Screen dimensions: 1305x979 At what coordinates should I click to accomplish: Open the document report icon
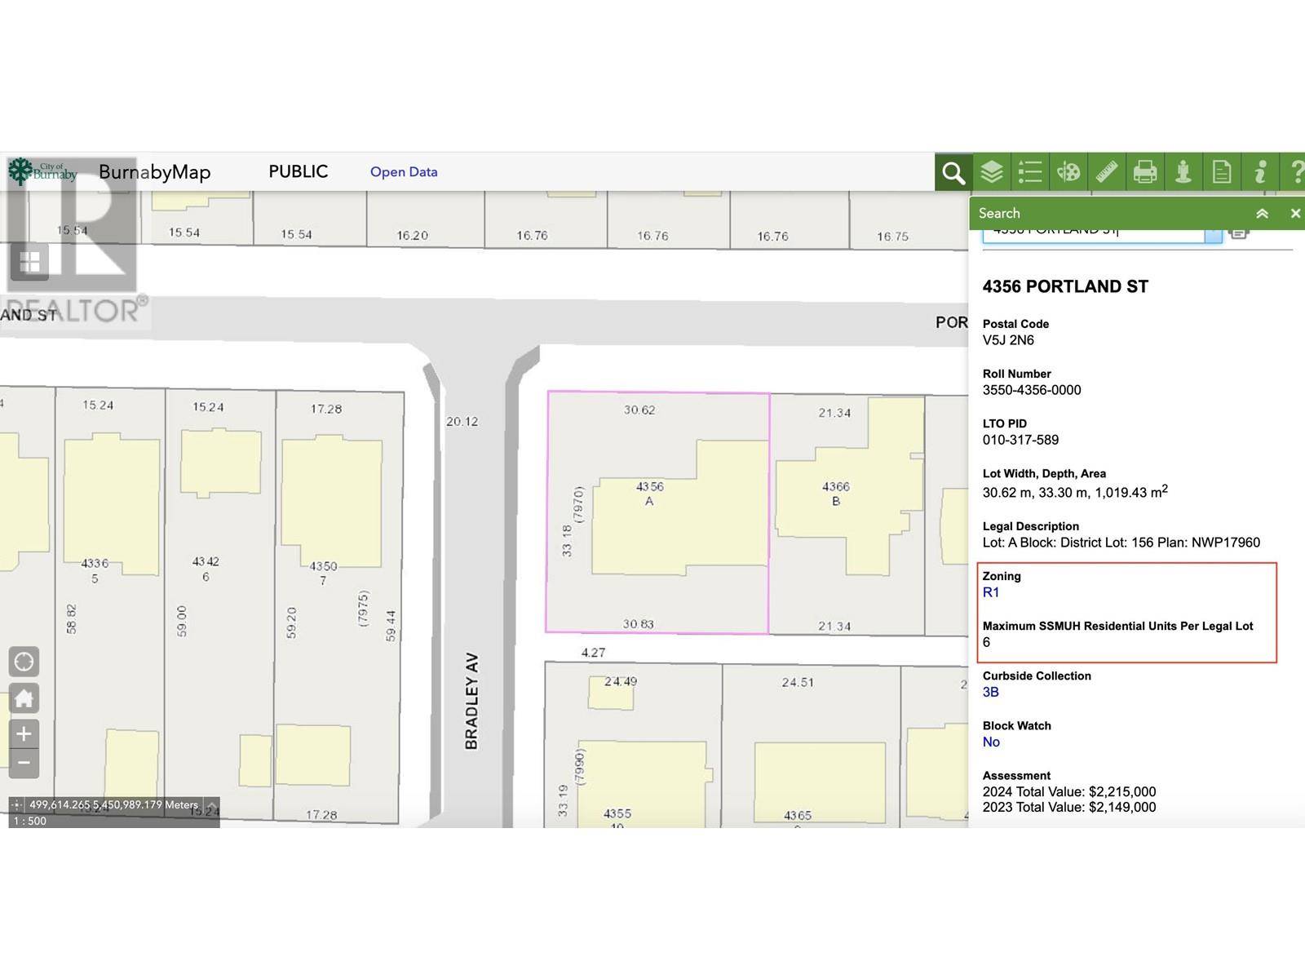(1222, 172)
